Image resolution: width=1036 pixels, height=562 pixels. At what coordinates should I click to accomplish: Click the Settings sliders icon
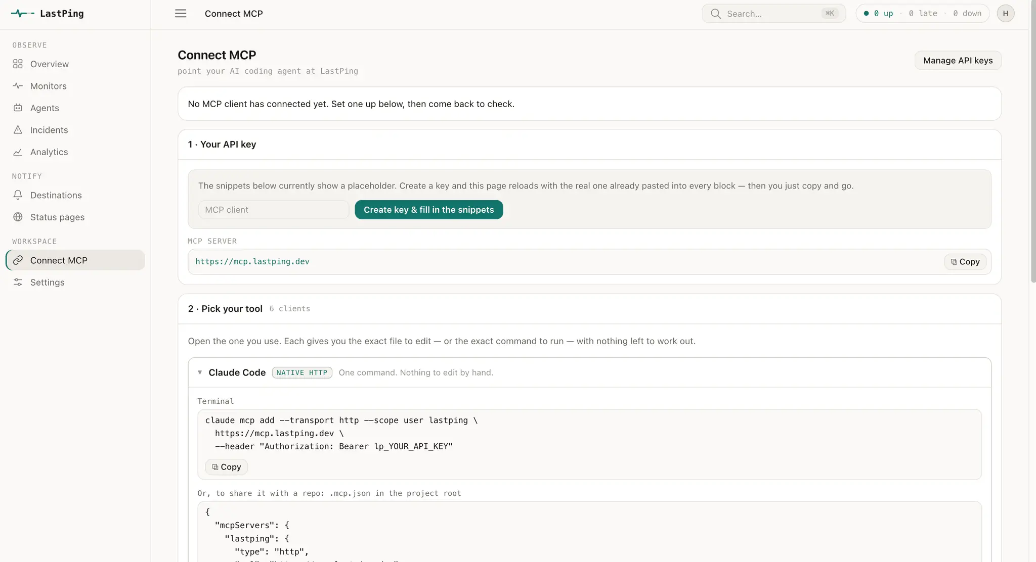pyautogui.click(x=18, y=282)
